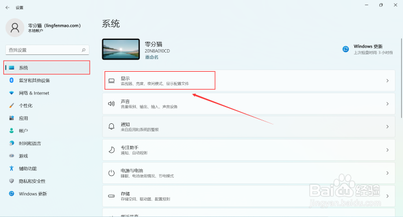This screenshot has height=217, width=403.
Task: Click the notifications bell icon
Action: click(x=111, y=127)
